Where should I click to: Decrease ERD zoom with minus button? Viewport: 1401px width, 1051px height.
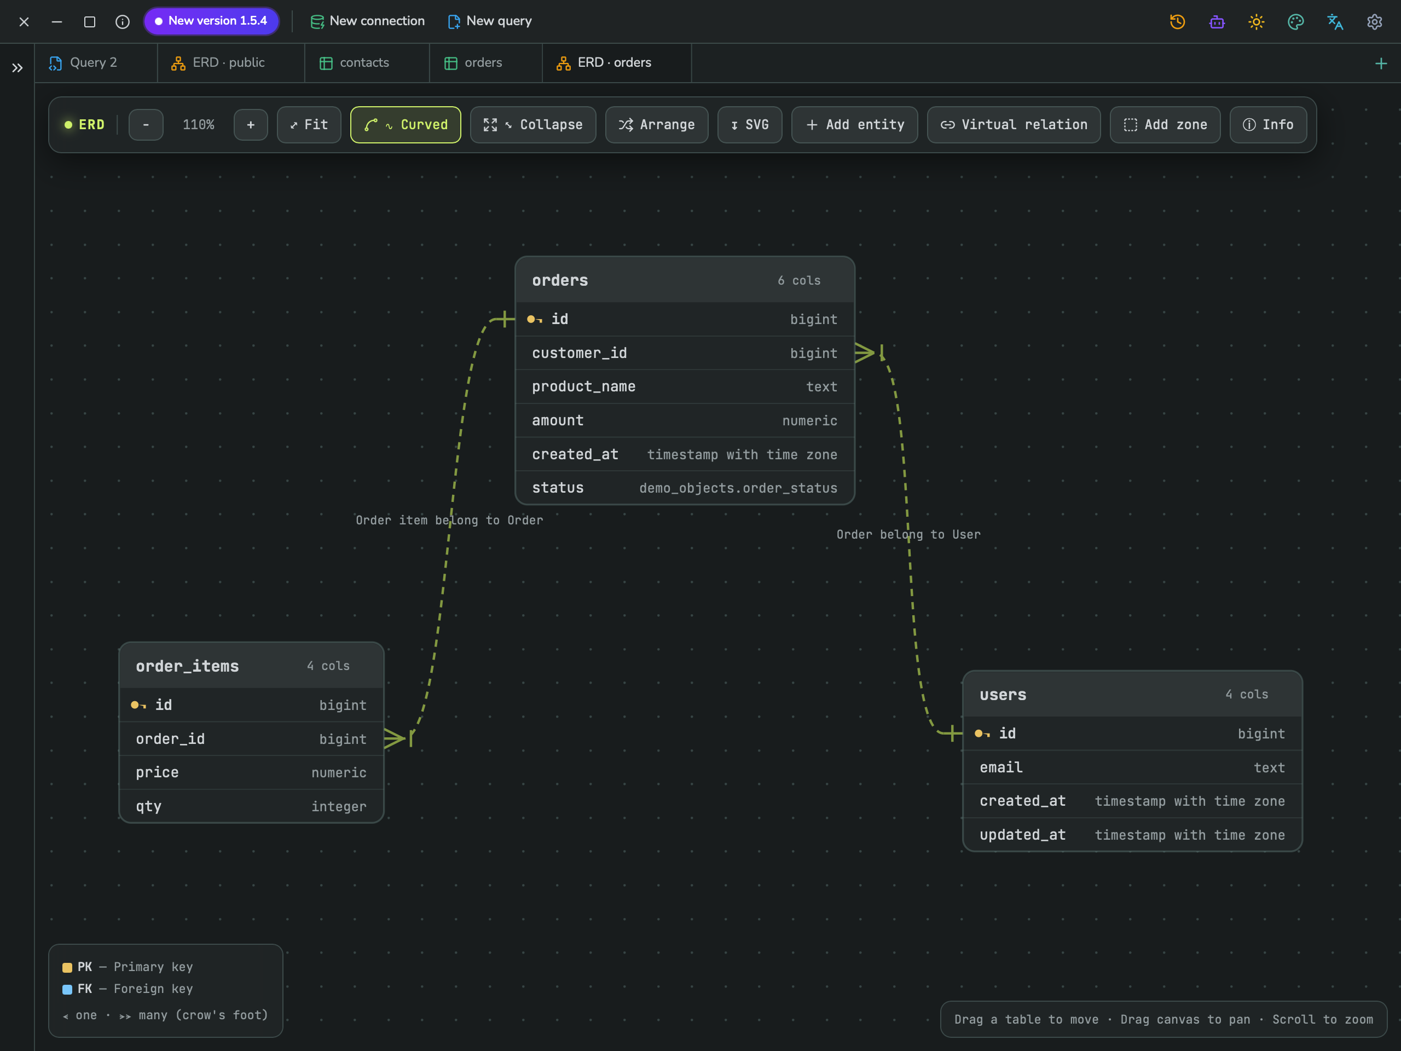[146, 125]
